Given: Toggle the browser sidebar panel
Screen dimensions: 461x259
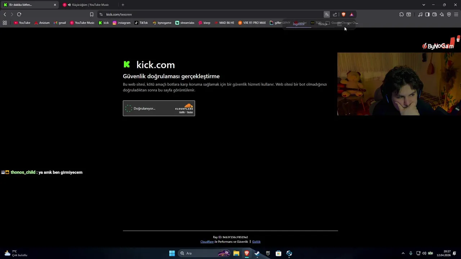Looking at the screenshot, I should click(428, 14).
